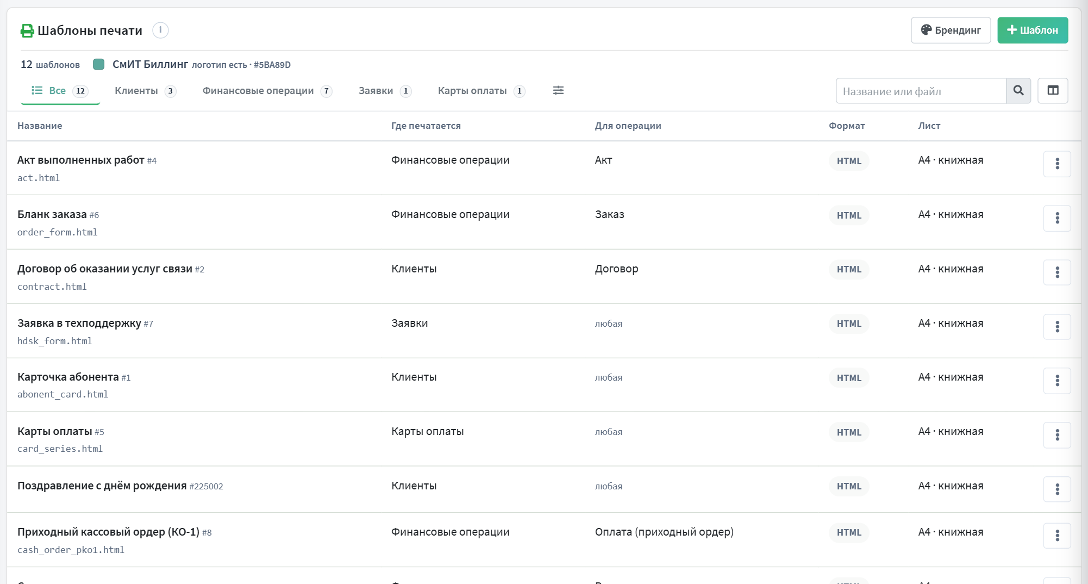1088x584 pixels.
Task: Open the three-dot menu for Бланк заказа
Action: 1057,218
